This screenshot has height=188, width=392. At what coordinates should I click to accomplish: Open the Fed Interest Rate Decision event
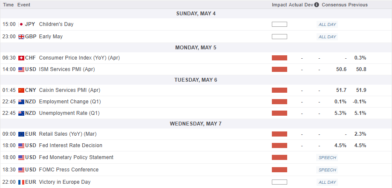(70, 145)
